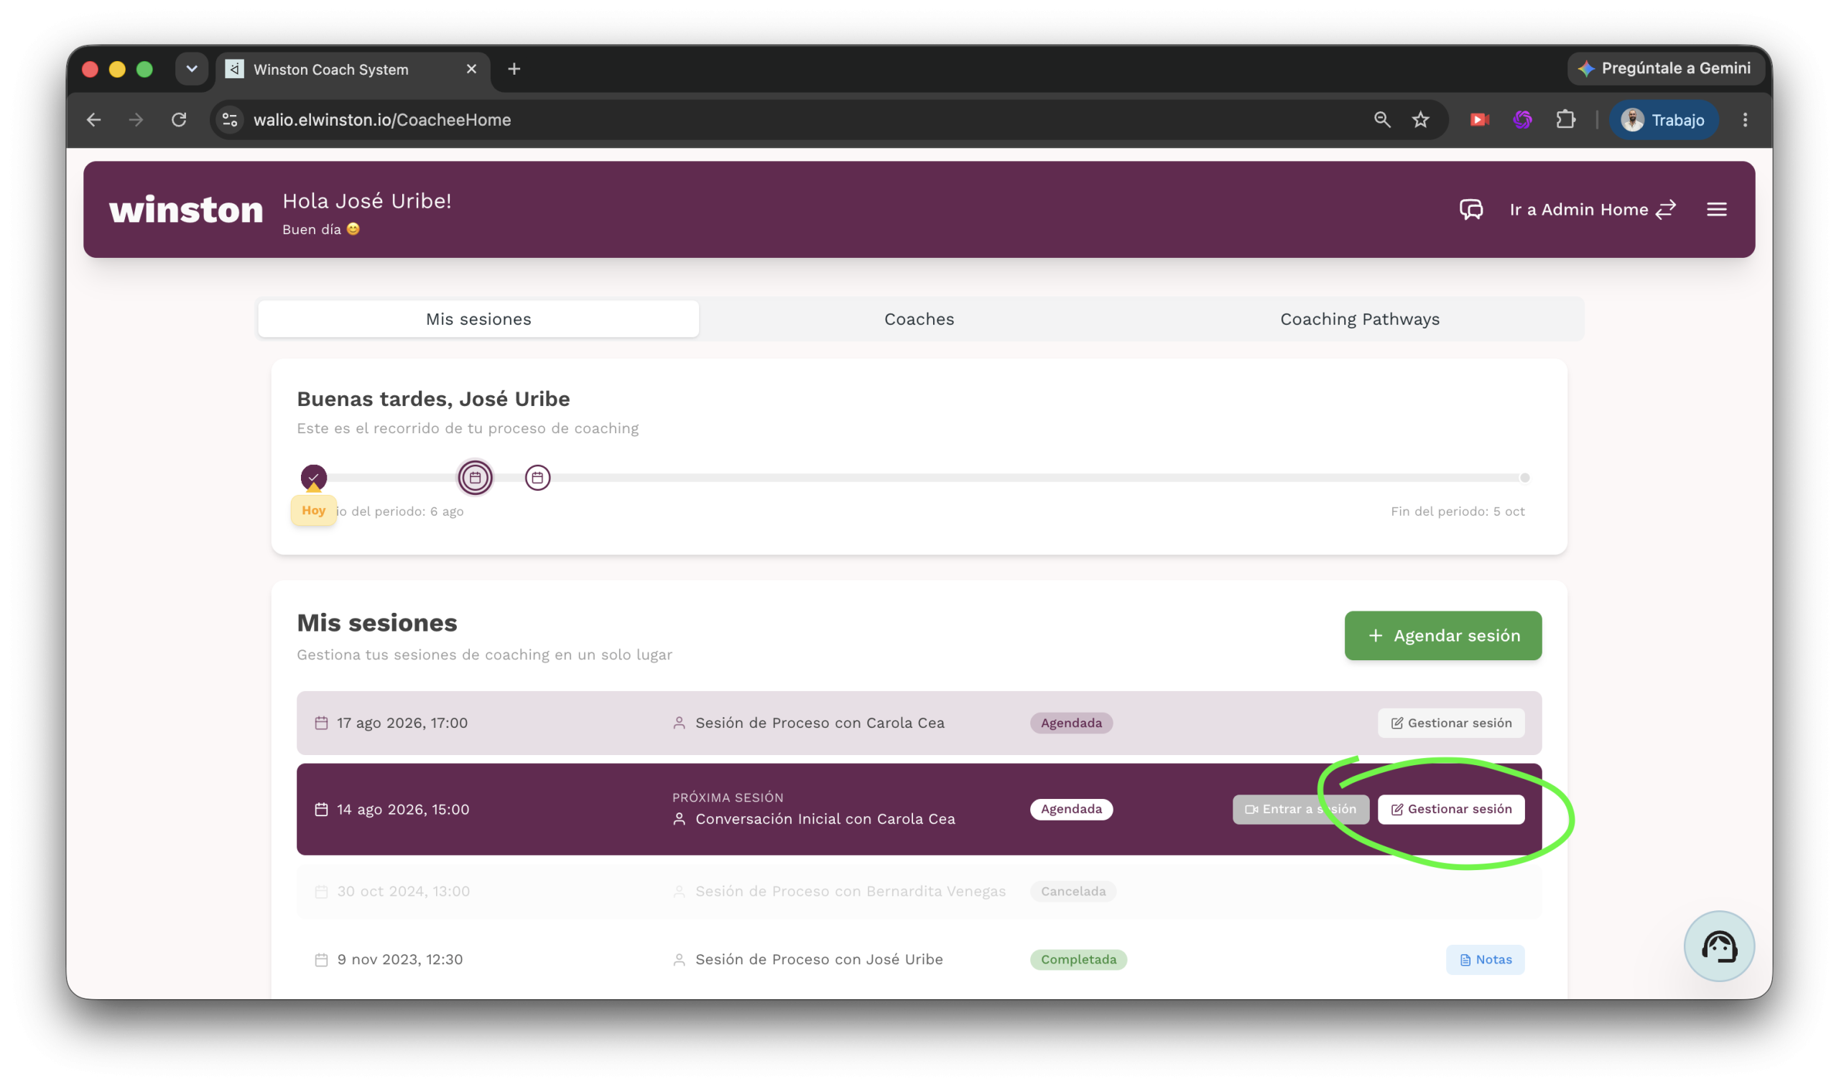Screen dimensions: 1839x1087
Task: Click the text "Sesión de Proceso con Carola Cea"
Action: coord(820,723)
